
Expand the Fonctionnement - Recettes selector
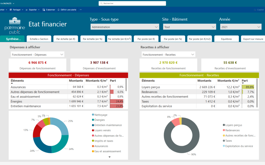[x=168, y=54]
